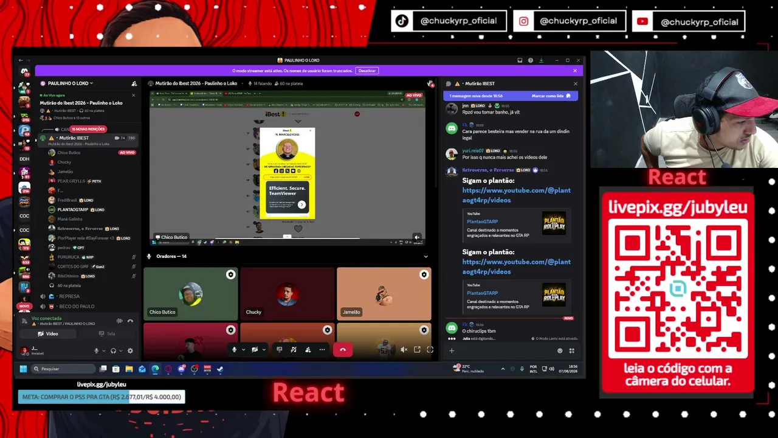Click Marcar como lida in chat
Screen dimensions: 778x438
551,96
